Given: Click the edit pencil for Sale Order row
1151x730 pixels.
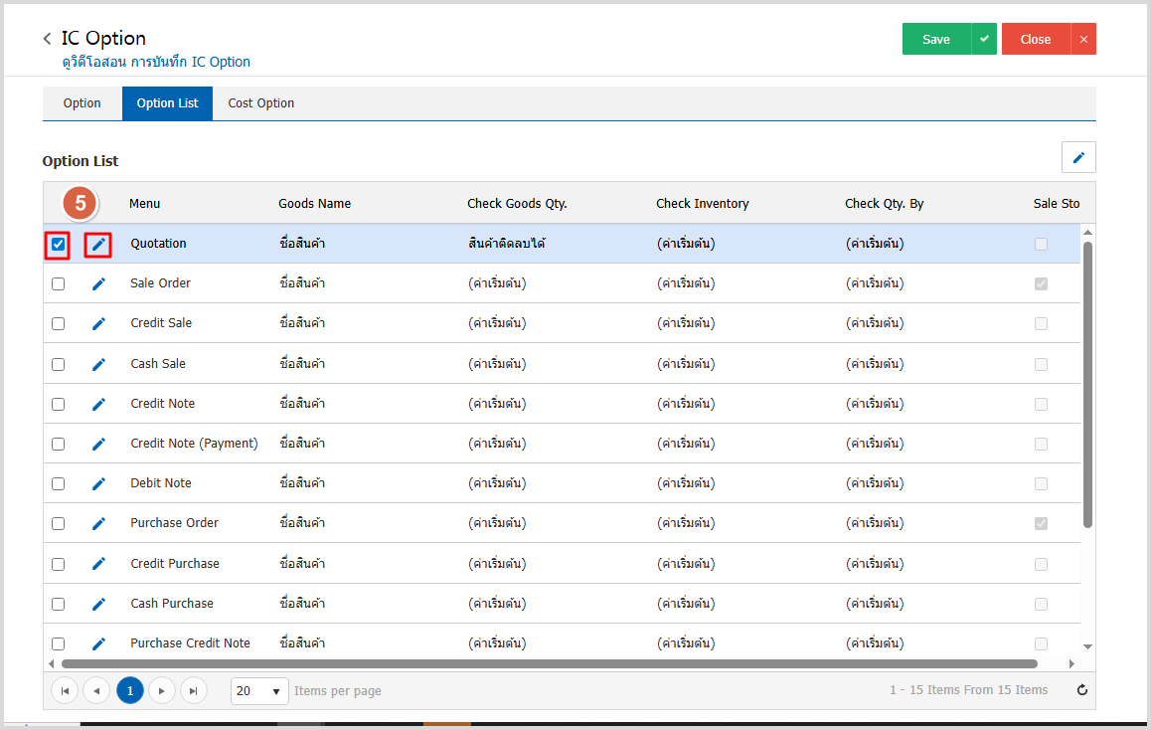Looking at the screenshot, I should pos(98,283).
